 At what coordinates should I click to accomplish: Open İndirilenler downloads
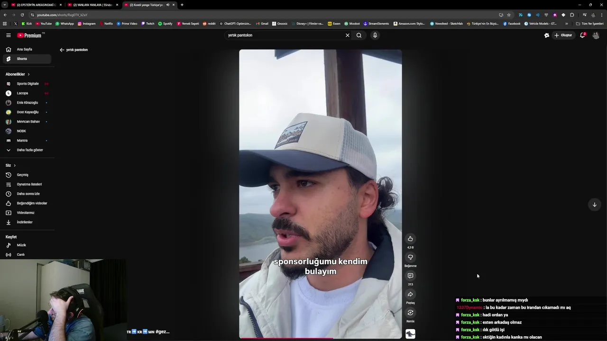tap(27, 222)
